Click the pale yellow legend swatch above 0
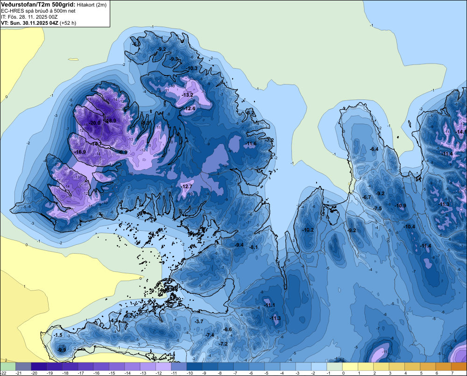Image resolution: width=467 pixels, height=376 pixels. tap(350, 367)
